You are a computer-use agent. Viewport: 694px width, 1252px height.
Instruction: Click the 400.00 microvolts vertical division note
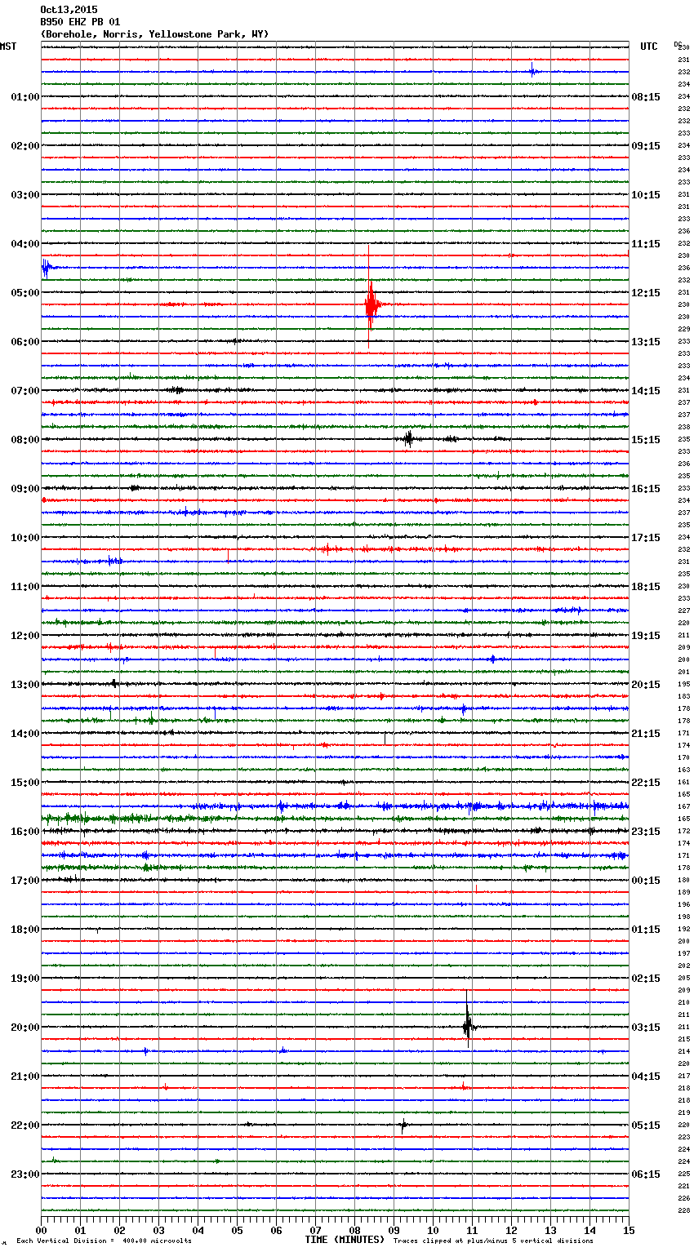coord(105,1241)
